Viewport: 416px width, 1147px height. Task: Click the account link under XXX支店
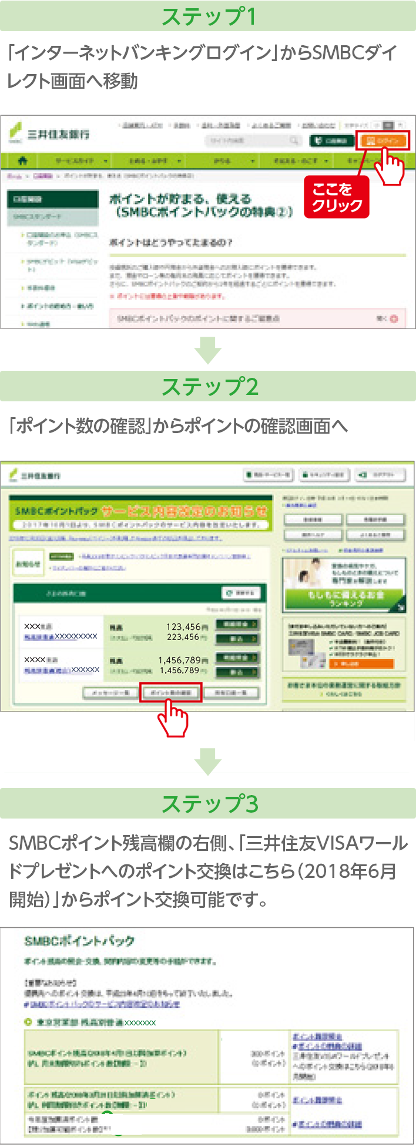click(x=61, y=636)
